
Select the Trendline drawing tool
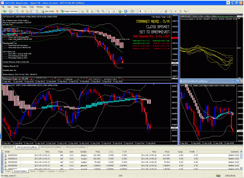(x=161, y=11)
